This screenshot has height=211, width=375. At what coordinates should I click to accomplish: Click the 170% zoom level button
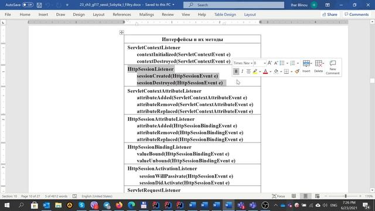(x=369, y=196)
